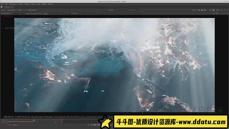Decrease viewer gain with left arrow
The width and height of the screenshot is (229, 129).
point(2,13)
